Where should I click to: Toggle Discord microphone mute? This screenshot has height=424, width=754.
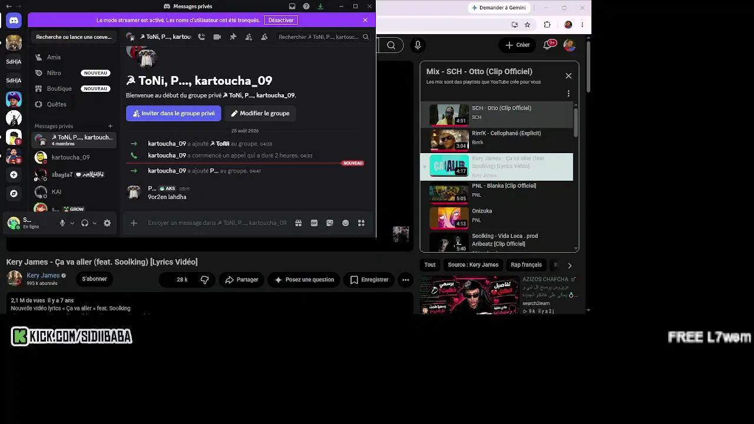62,223
